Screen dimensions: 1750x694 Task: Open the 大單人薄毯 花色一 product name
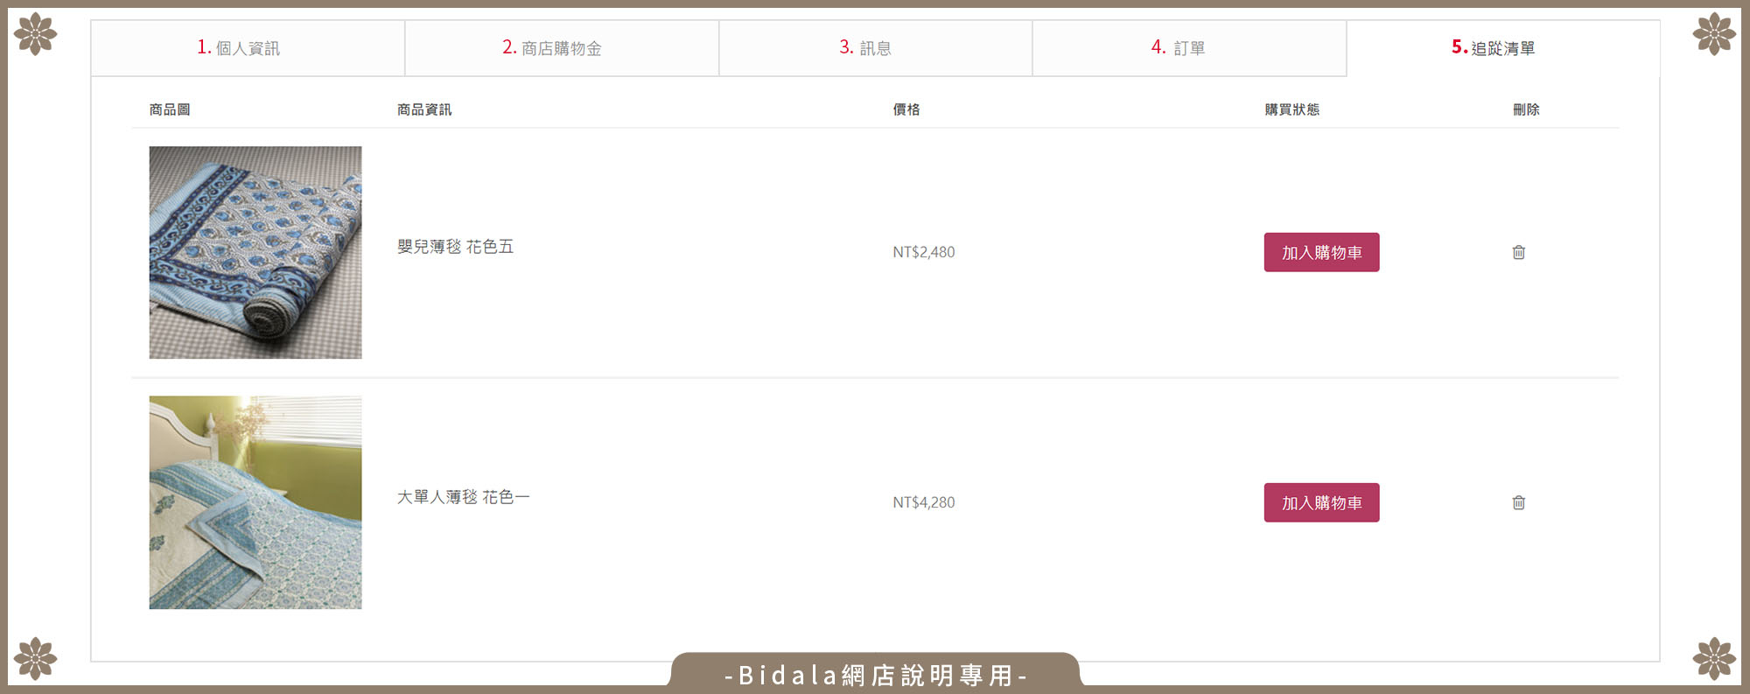click(x=463, y=497)
